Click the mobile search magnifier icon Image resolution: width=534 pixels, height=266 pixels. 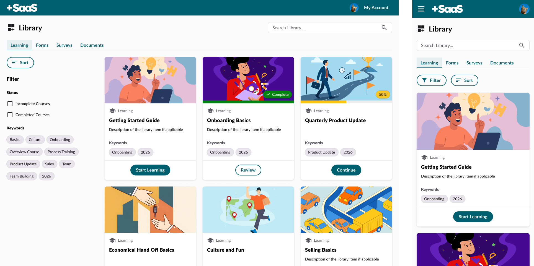[522, 45]
